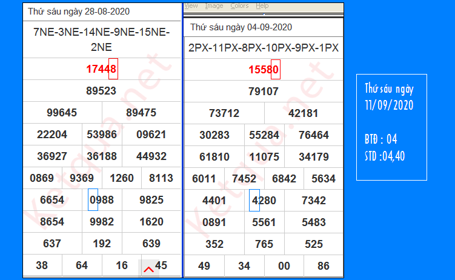Click the 0988 result with boxed digit
Viewport: 455px width, 280px height.
coord(101,200)
